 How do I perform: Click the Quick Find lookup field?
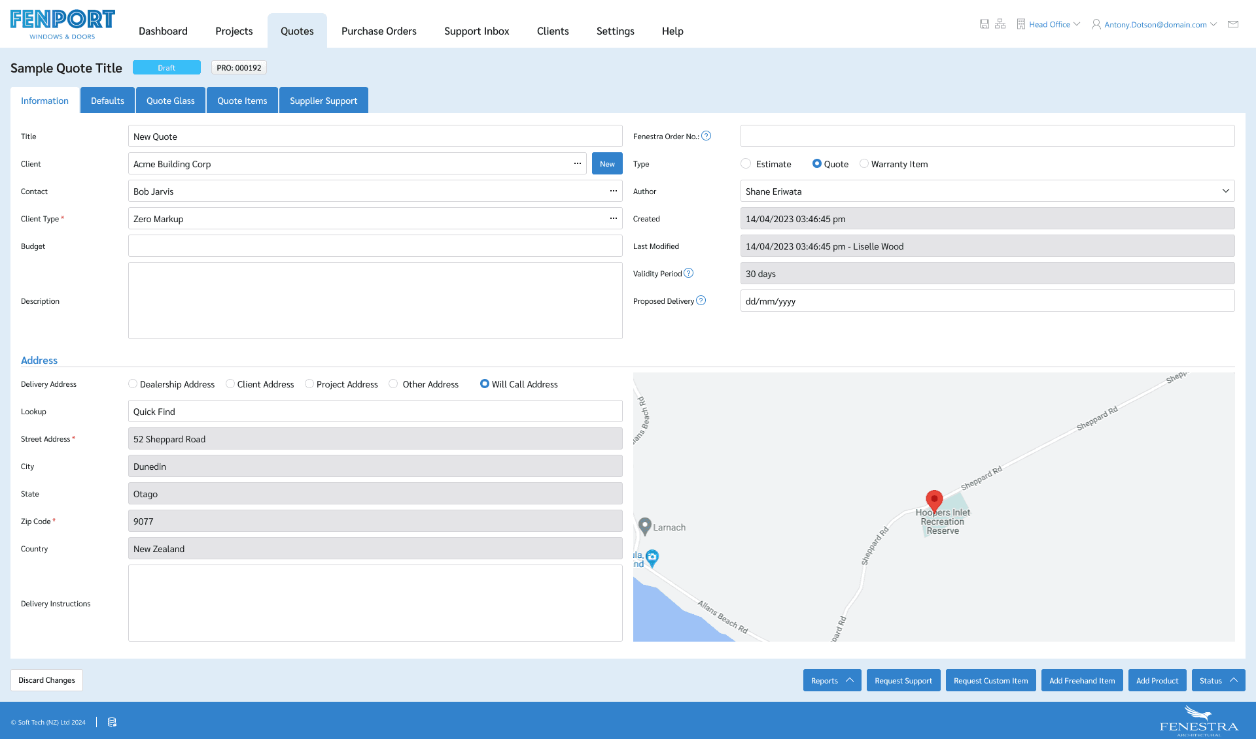(x=375, y=412)
